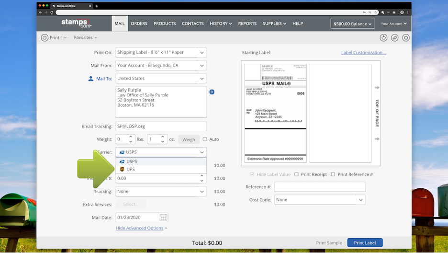Click the blue plus icon beside address box
Viewport: 448px width, 253px height.
click(x=212, y=92)
